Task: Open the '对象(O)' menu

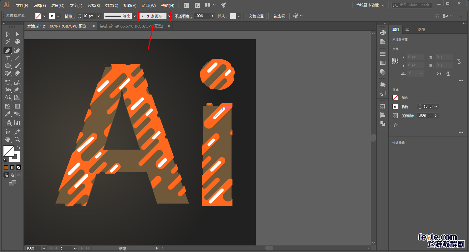Action: tap(58, 5)
